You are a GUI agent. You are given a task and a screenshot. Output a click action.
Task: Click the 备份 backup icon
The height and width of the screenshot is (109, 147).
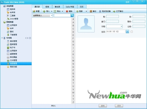point(91,11)
